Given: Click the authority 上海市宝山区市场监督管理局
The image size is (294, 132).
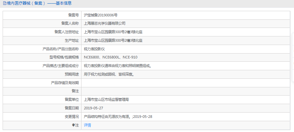Looking at the screenshot, I should [x=106, y=100].
